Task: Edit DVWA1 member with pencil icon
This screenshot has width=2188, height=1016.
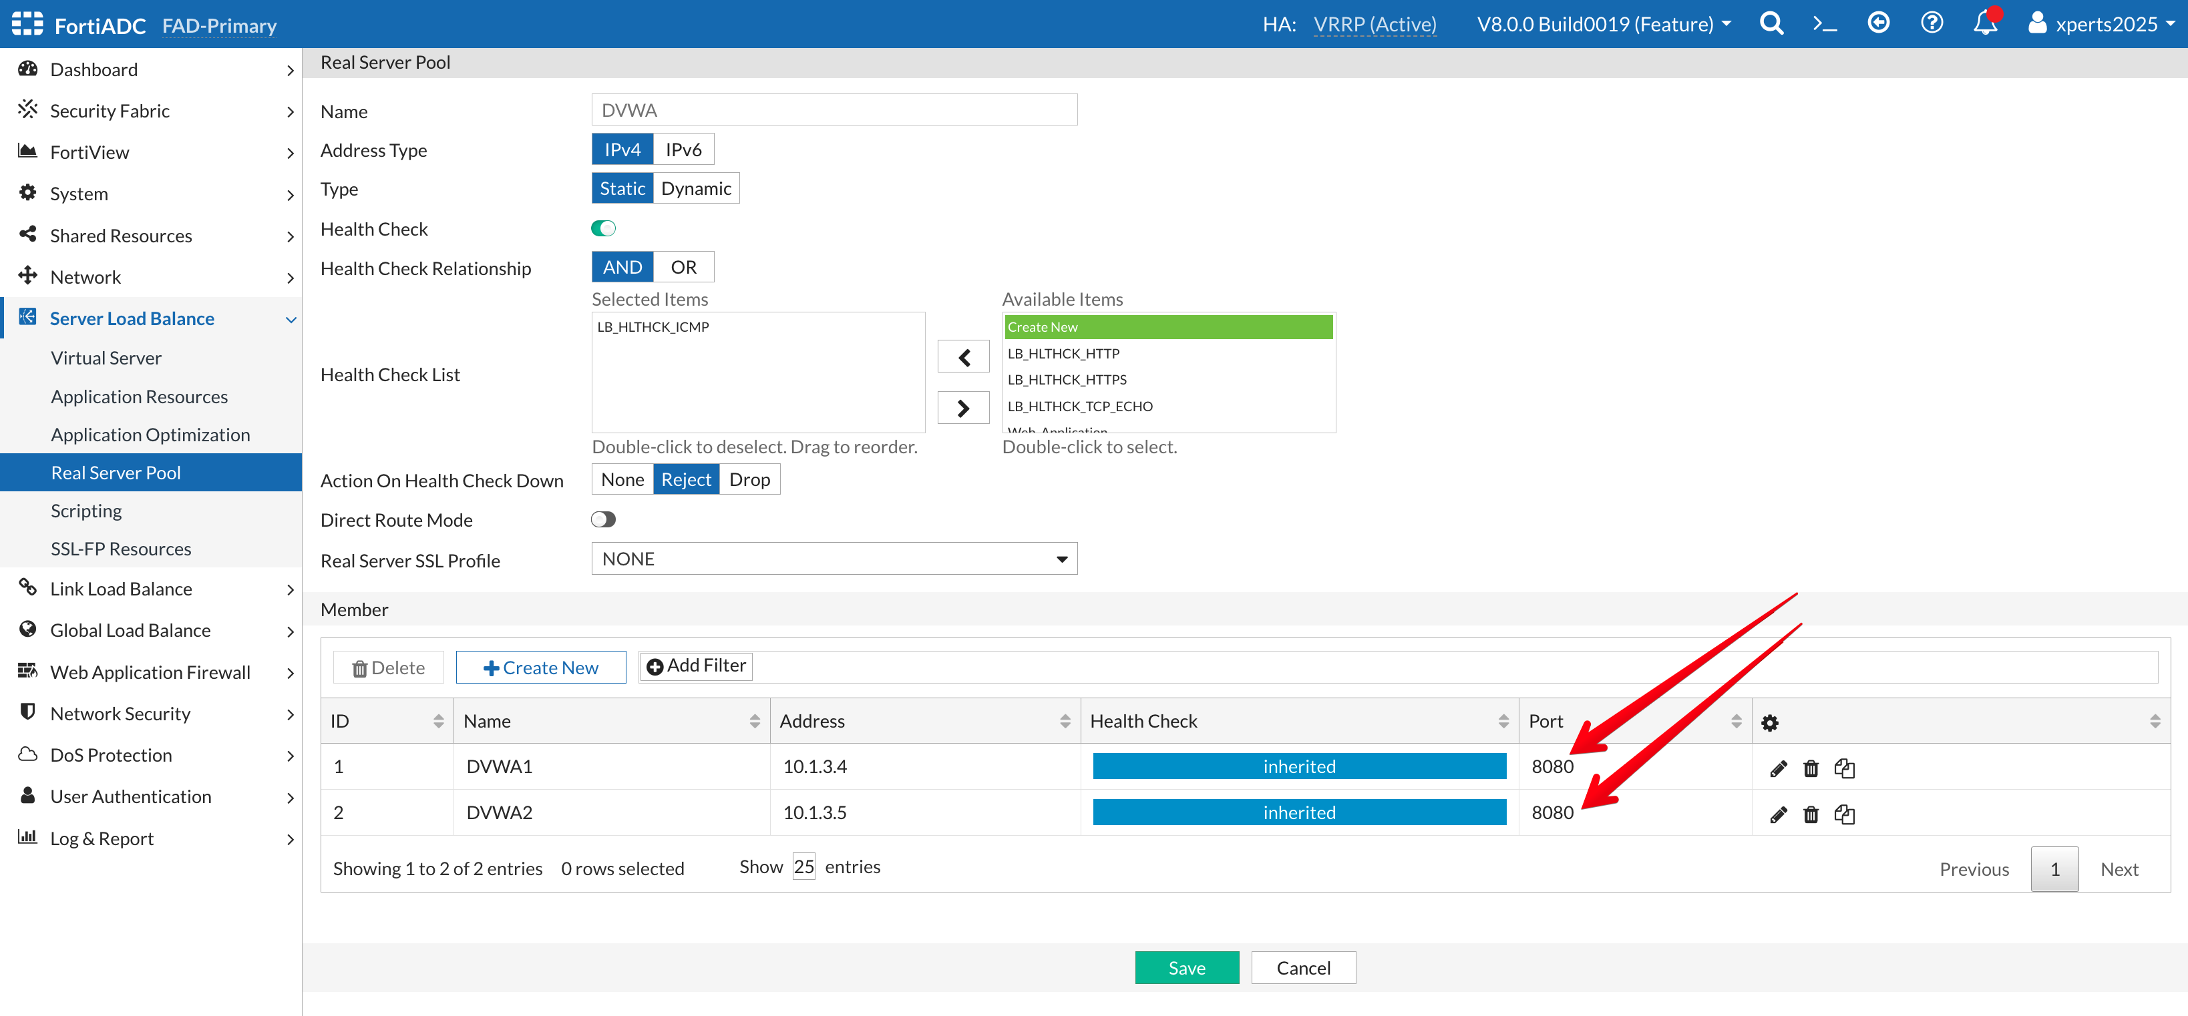Action: pos(1778,768)
